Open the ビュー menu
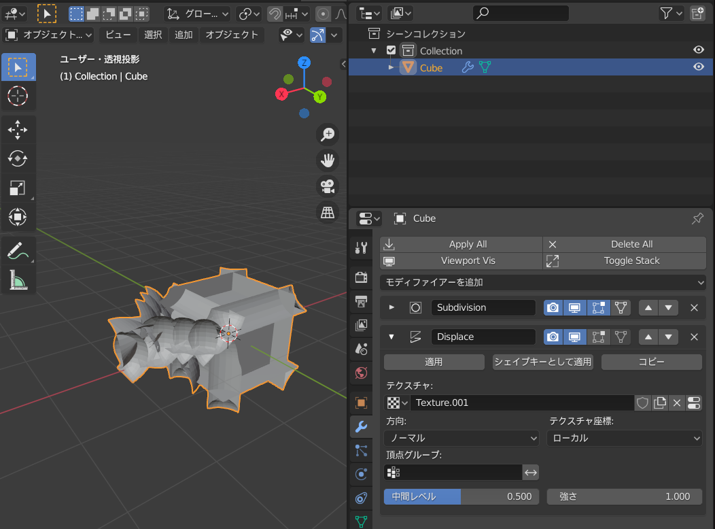 click(x=118, y=35)
